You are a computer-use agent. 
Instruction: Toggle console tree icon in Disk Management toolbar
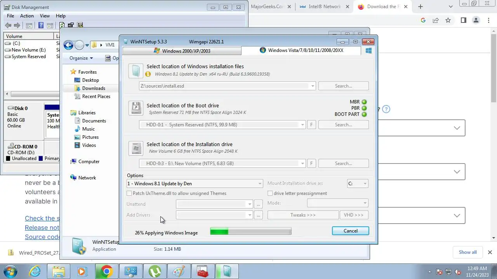click(29, 26)
